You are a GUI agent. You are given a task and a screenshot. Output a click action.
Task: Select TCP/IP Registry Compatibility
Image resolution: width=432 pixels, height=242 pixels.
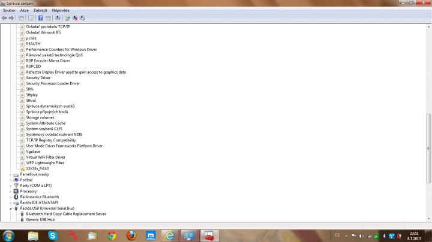[50, 140]
